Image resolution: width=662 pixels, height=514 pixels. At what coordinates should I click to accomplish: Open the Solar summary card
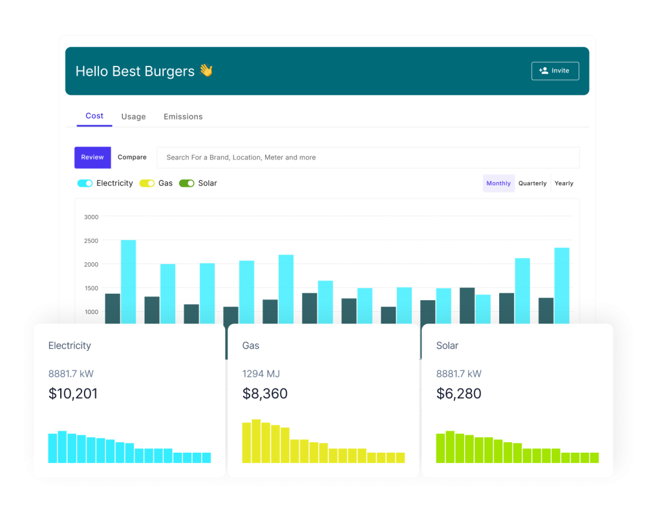(x=517, y=400)
